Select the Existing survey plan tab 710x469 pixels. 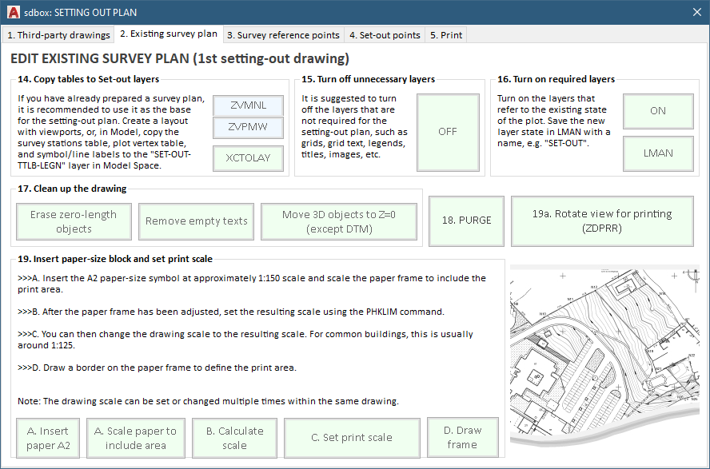coord(169,34)
